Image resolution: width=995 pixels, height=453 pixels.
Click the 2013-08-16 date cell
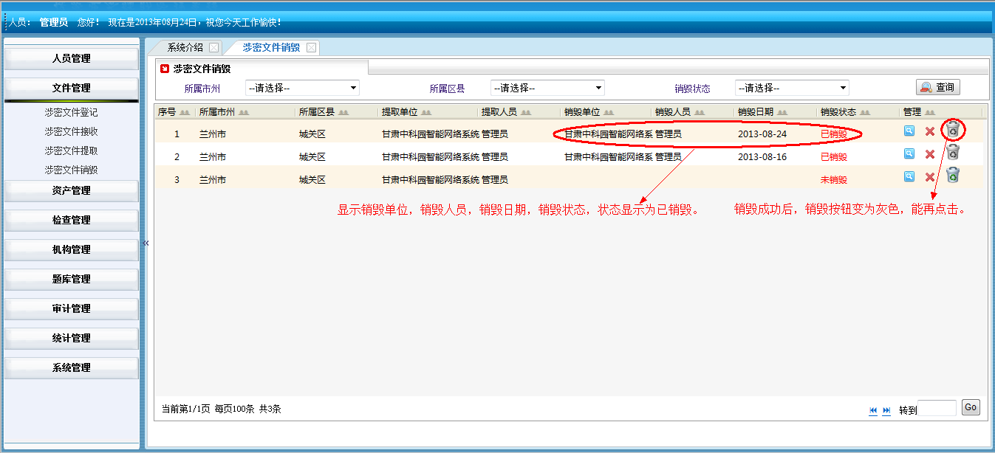762,157
